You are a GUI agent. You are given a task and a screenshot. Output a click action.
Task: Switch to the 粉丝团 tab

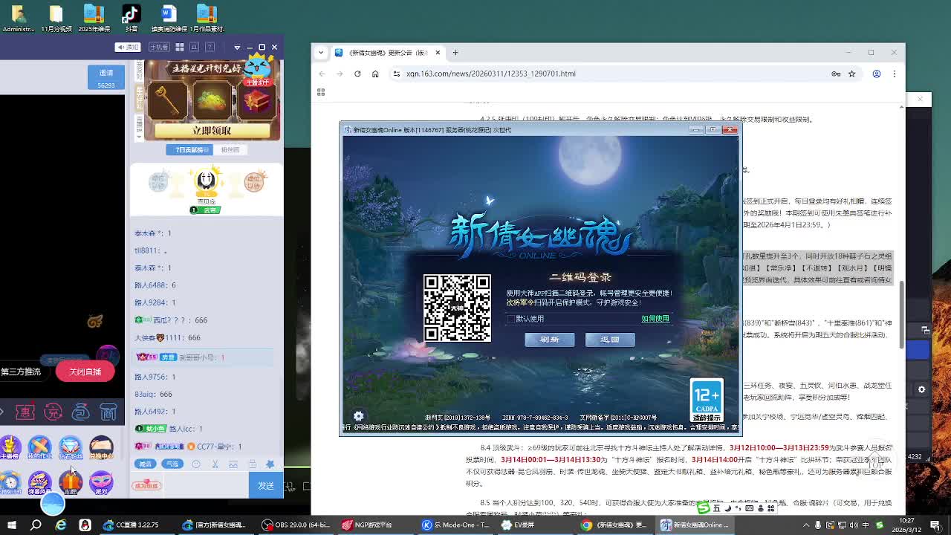point(230,150)
